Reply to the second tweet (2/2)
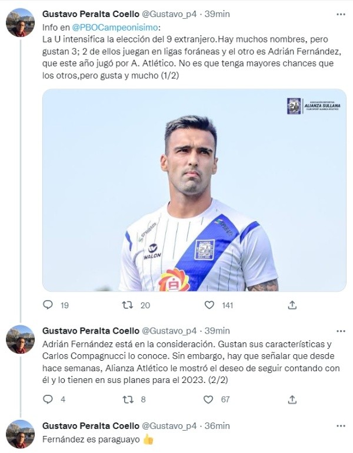Screen dimensions: 353x453 (x=48, y=399)
